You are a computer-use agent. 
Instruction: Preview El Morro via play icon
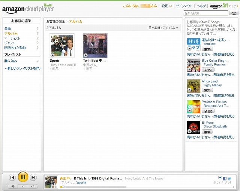click(189, 131)
